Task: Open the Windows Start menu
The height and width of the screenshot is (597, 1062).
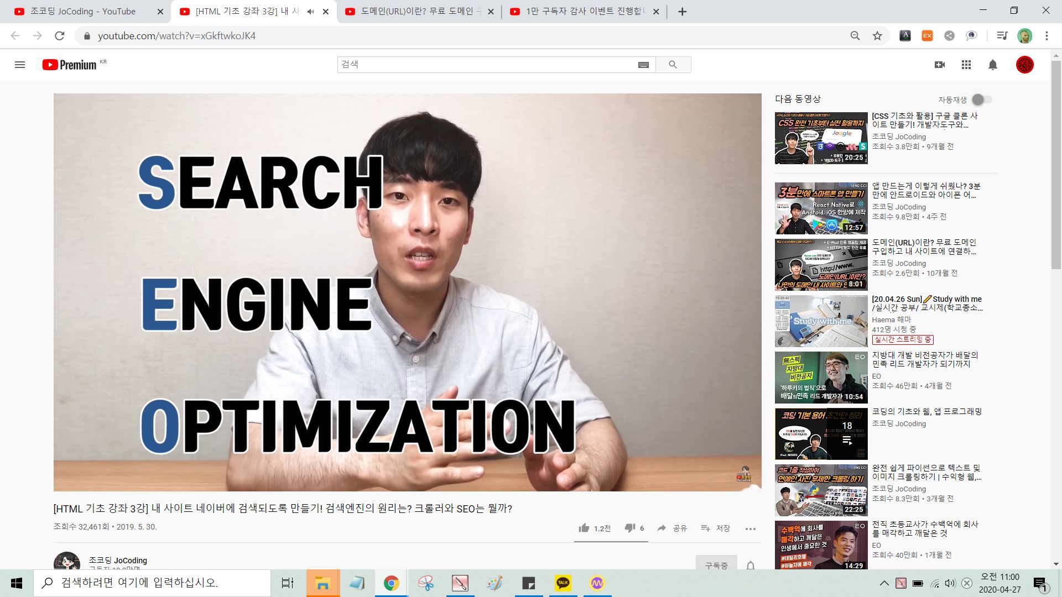Action: 17,583
